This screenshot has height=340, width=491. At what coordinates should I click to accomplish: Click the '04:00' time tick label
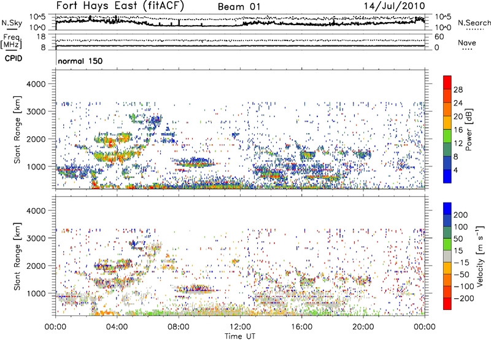coord(117,327)
